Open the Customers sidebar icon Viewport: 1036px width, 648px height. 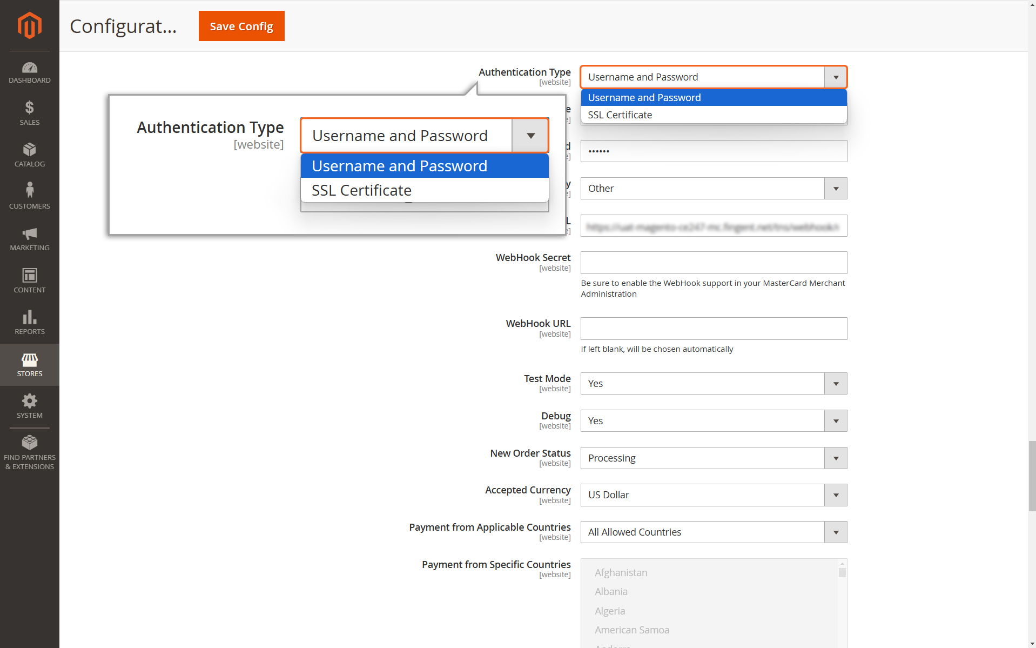click(x=29, y=197)
